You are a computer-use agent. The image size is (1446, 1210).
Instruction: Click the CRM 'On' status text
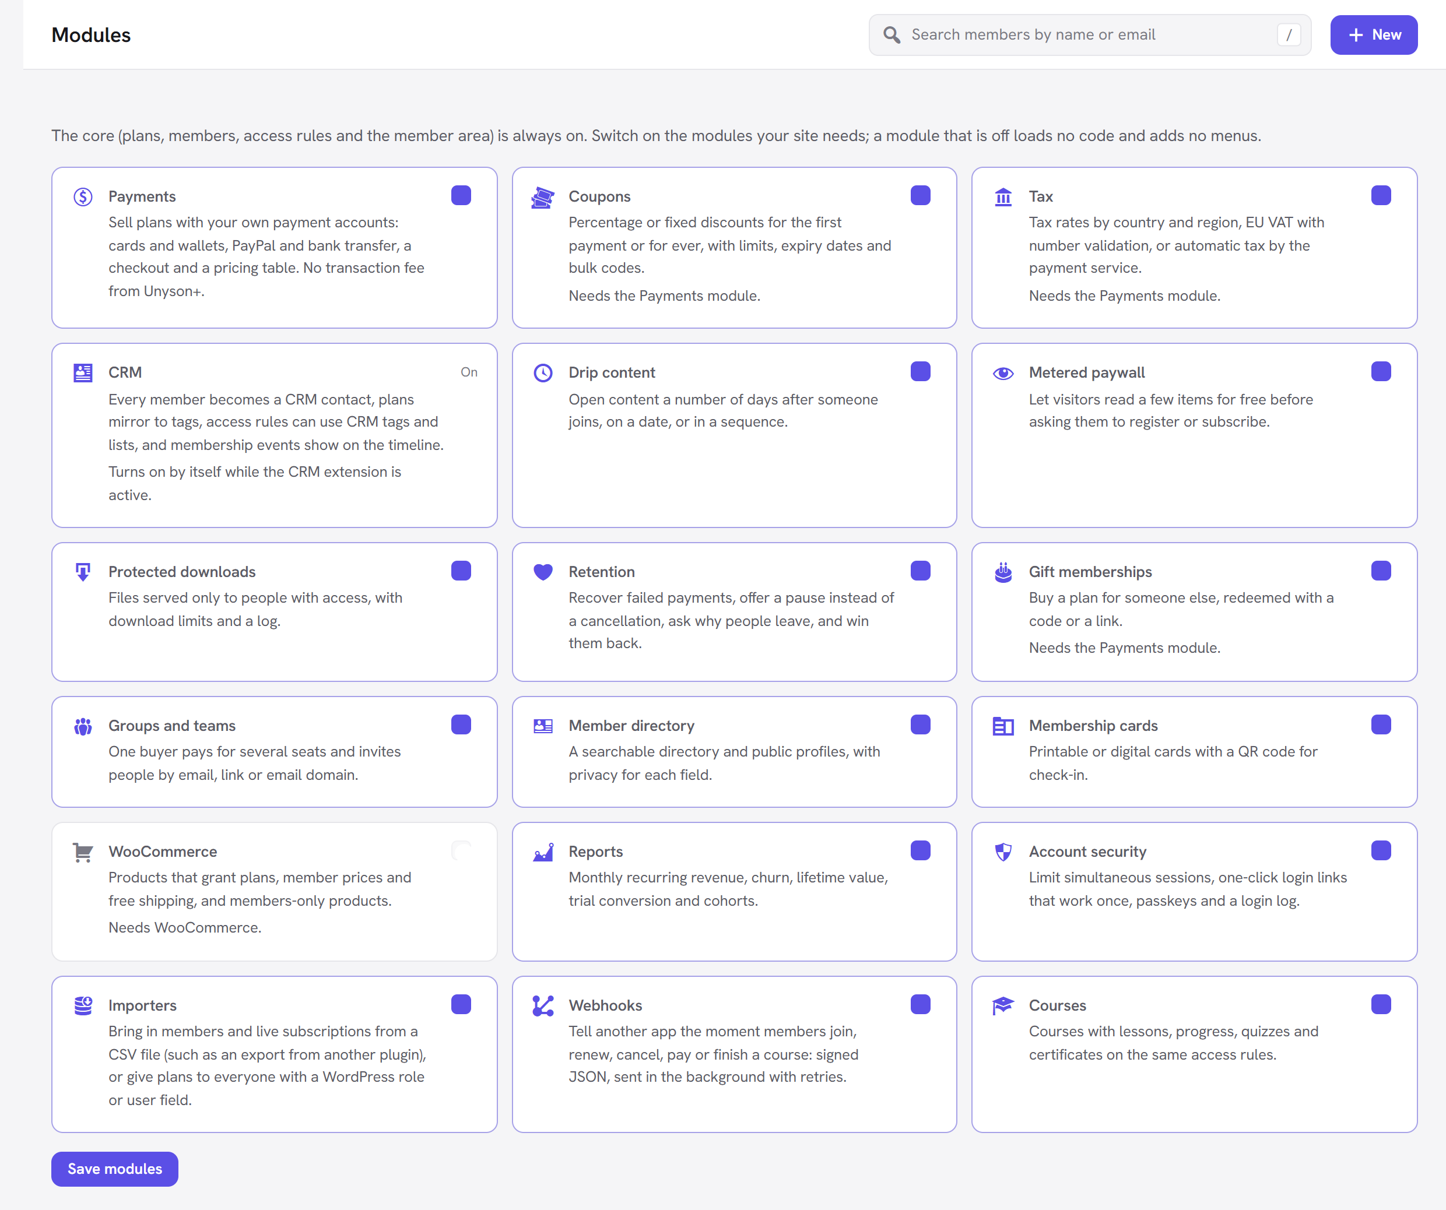(469, 372)
